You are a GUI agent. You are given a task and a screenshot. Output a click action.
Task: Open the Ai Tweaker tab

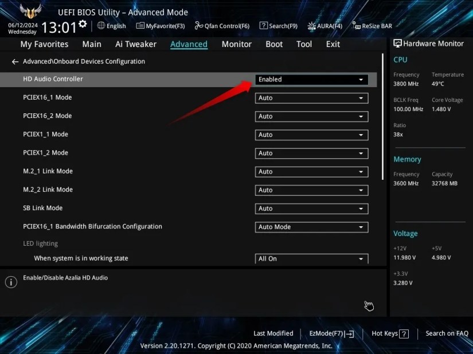click(136, 44)
